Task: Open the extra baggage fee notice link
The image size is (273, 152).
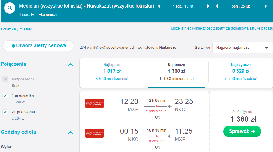Action: click(x=222, y=28)
